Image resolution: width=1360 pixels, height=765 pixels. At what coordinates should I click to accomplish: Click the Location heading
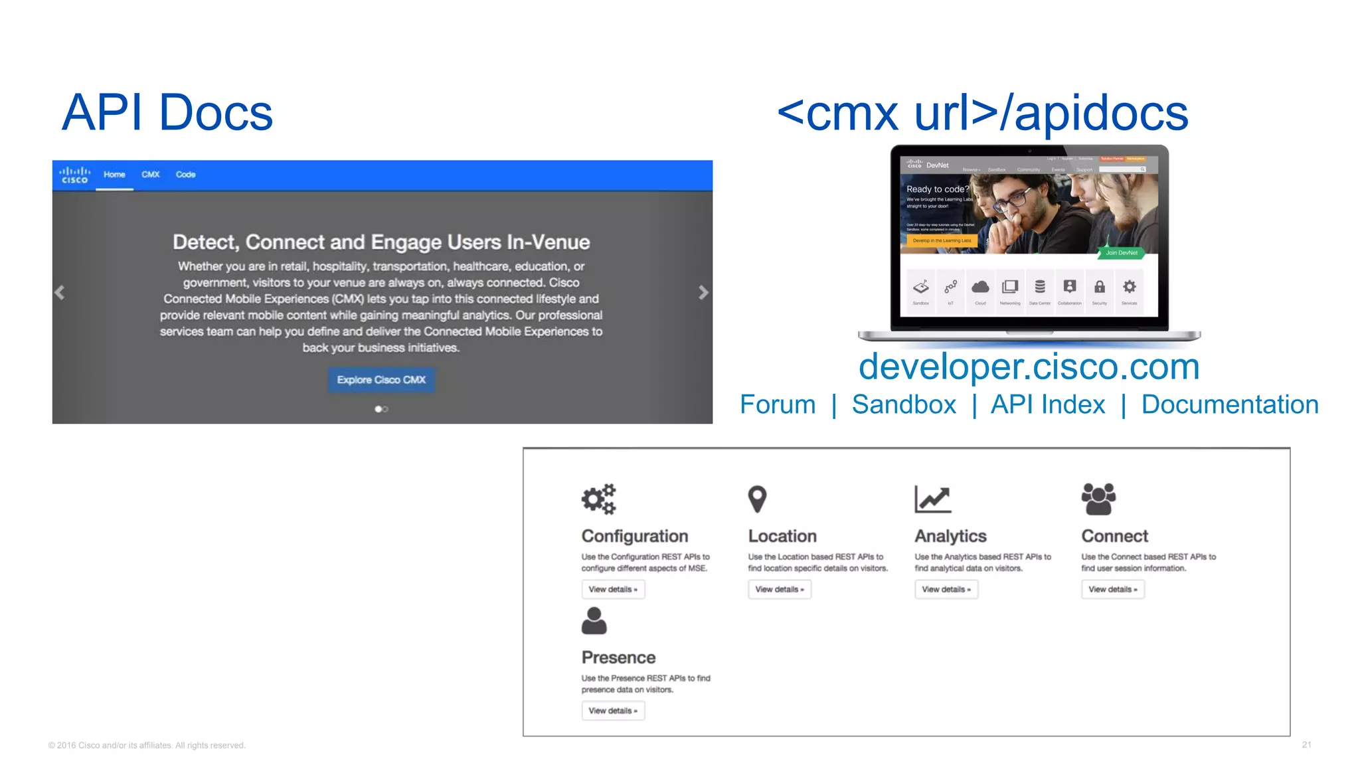[782, 537]
